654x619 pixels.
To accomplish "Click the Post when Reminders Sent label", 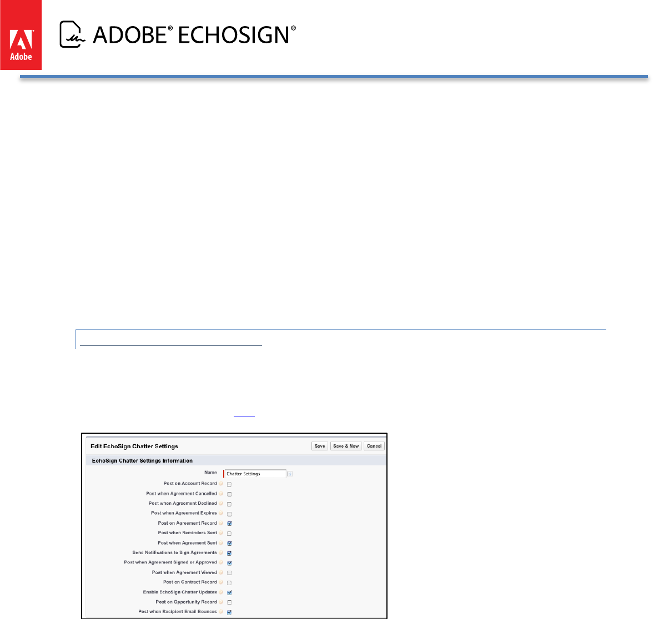I will click(x=188, y=532).
